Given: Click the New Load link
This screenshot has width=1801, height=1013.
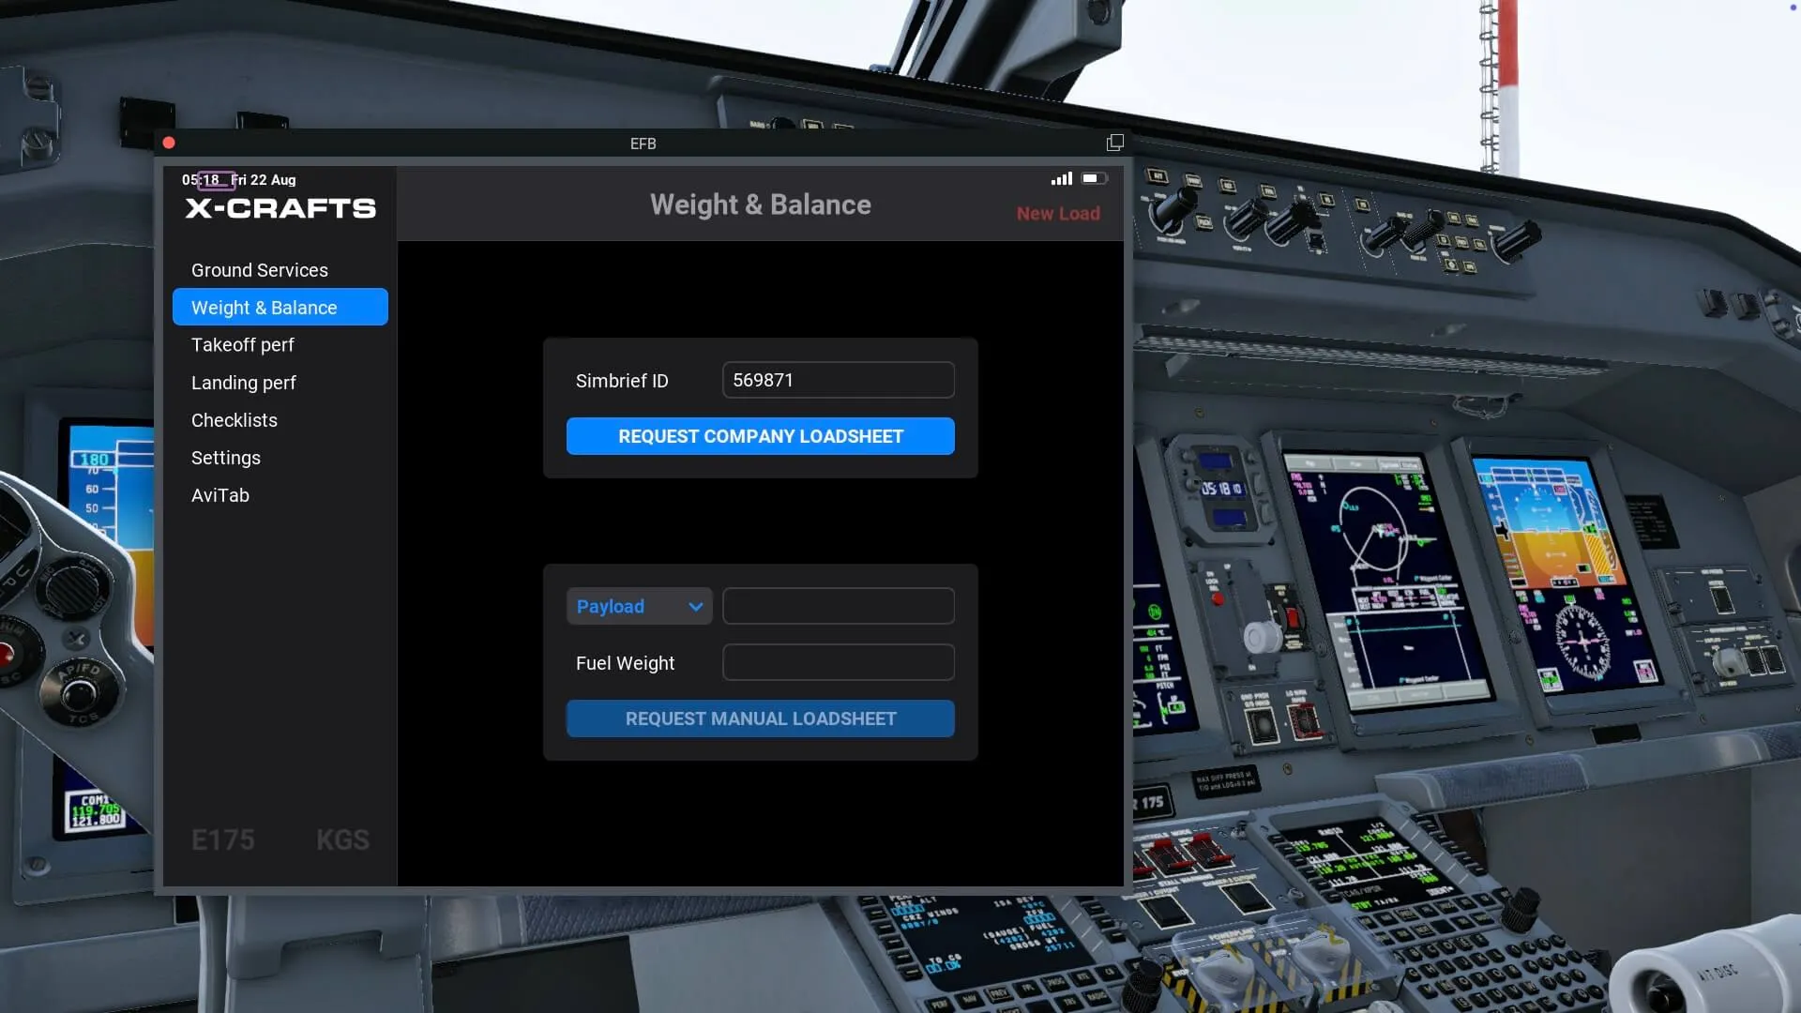Looking at the screenshot, I should click(x=1058, y=214).
